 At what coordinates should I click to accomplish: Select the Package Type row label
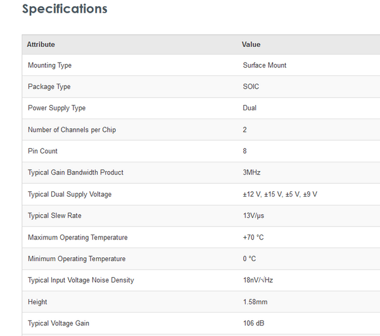(49, 87)
